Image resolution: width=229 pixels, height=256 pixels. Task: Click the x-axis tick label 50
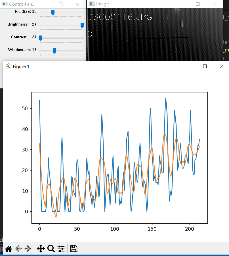77,229
